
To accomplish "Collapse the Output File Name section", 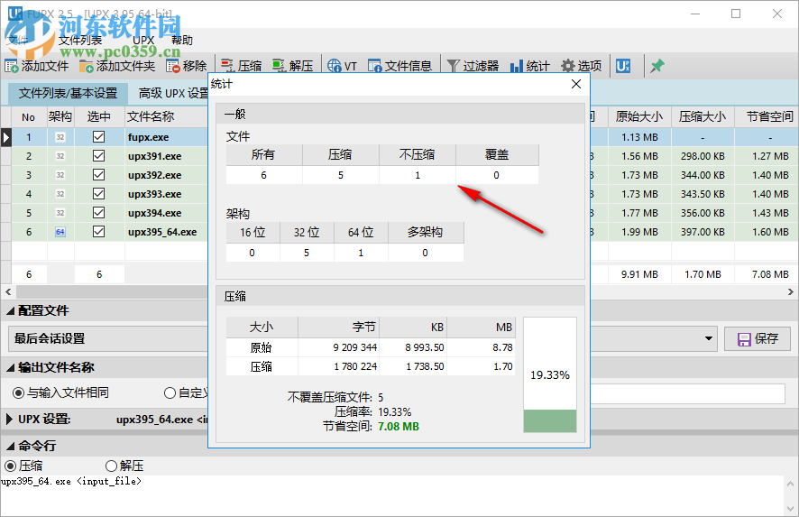I will pyautogui.click(x=11, y=367).
